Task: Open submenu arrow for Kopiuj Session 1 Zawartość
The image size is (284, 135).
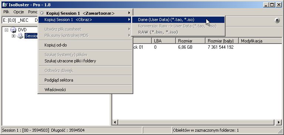Action: click(x=129, y=13)
